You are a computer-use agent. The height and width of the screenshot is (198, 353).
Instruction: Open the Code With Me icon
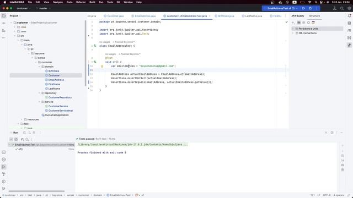pyautogui.click(x=335, y=8)
